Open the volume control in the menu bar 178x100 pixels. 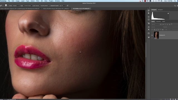(x=161, y=1)
